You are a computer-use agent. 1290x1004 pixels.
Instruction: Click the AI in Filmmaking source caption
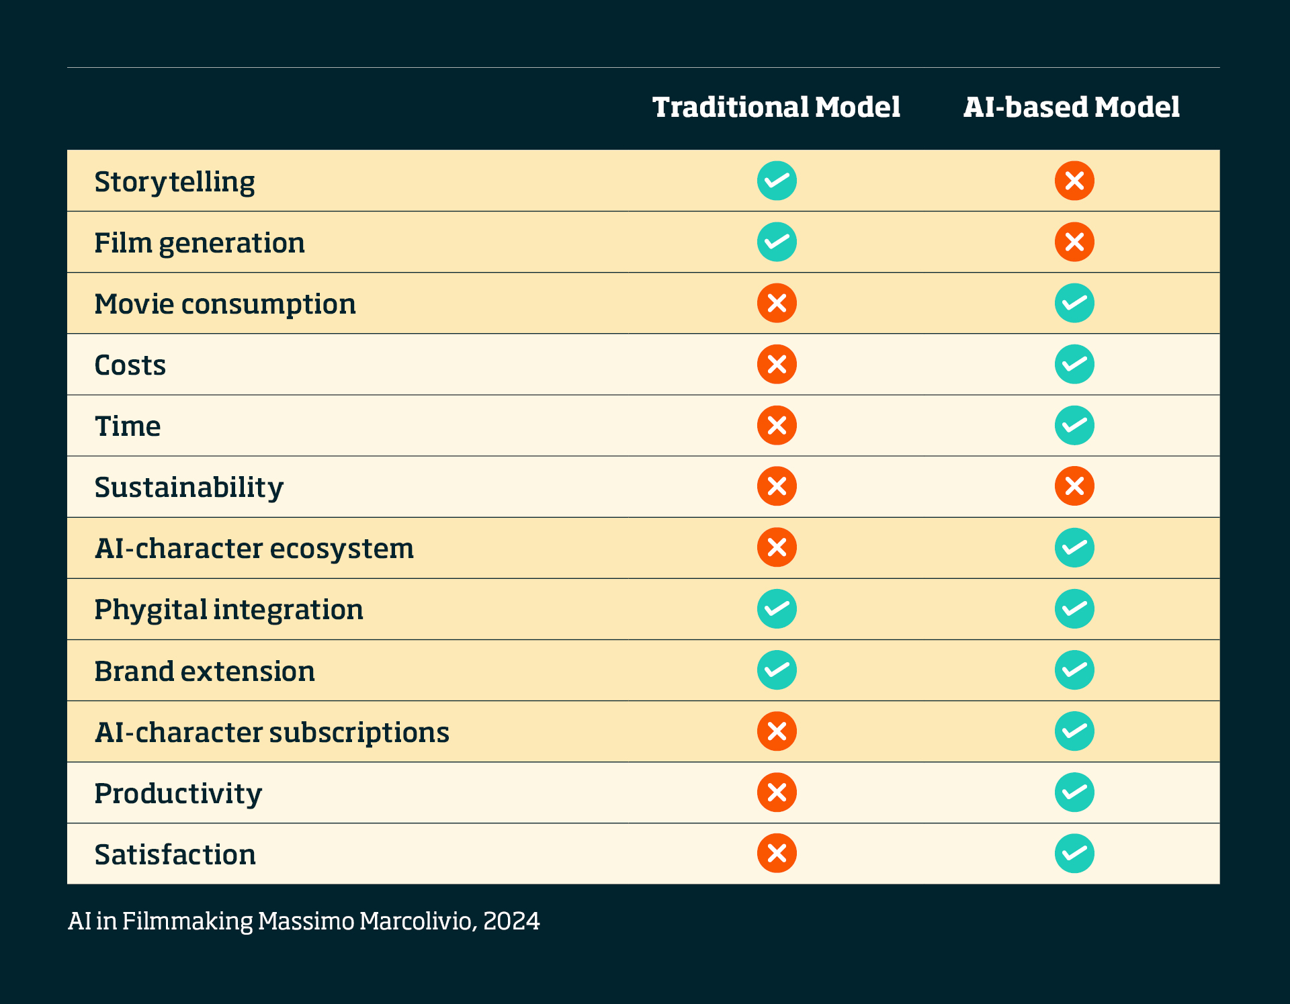[304, 921]
